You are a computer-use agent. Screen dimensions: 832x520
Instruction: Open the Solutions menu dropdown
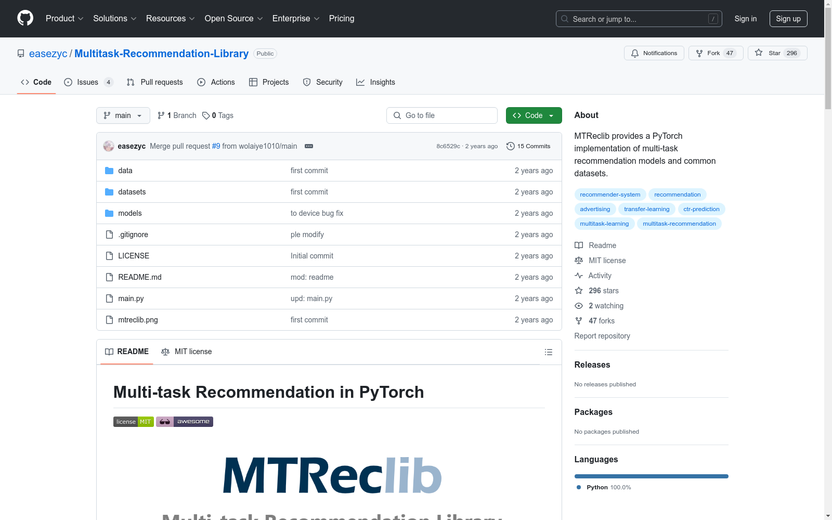point(115,19)
